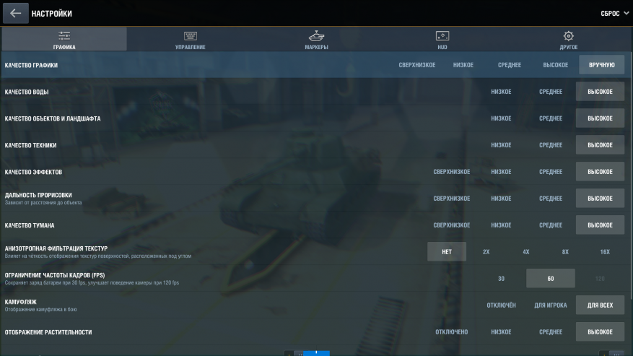Set Качество техники to Высокое
633x356 pixels.
(x=600, y=145)
